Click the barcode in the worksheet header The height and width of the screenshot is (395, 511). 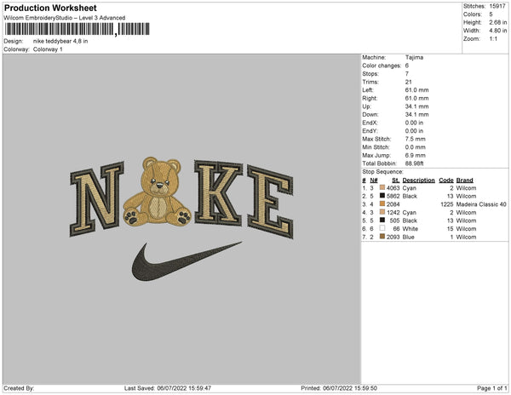(77, 29)
